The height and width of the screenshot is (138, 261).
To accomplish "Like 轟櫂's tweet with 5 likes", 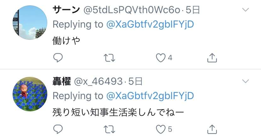I will (161, 129).
